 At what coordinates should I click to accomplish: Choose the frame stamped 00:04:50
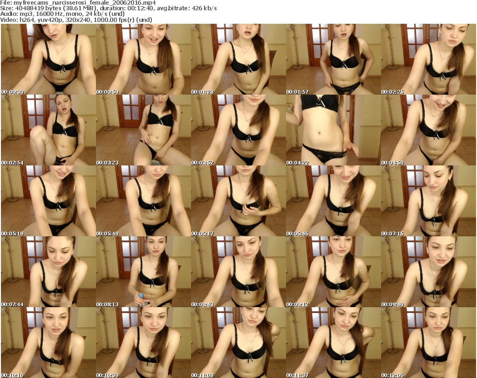pyautogui.click(x=429, y=130)
